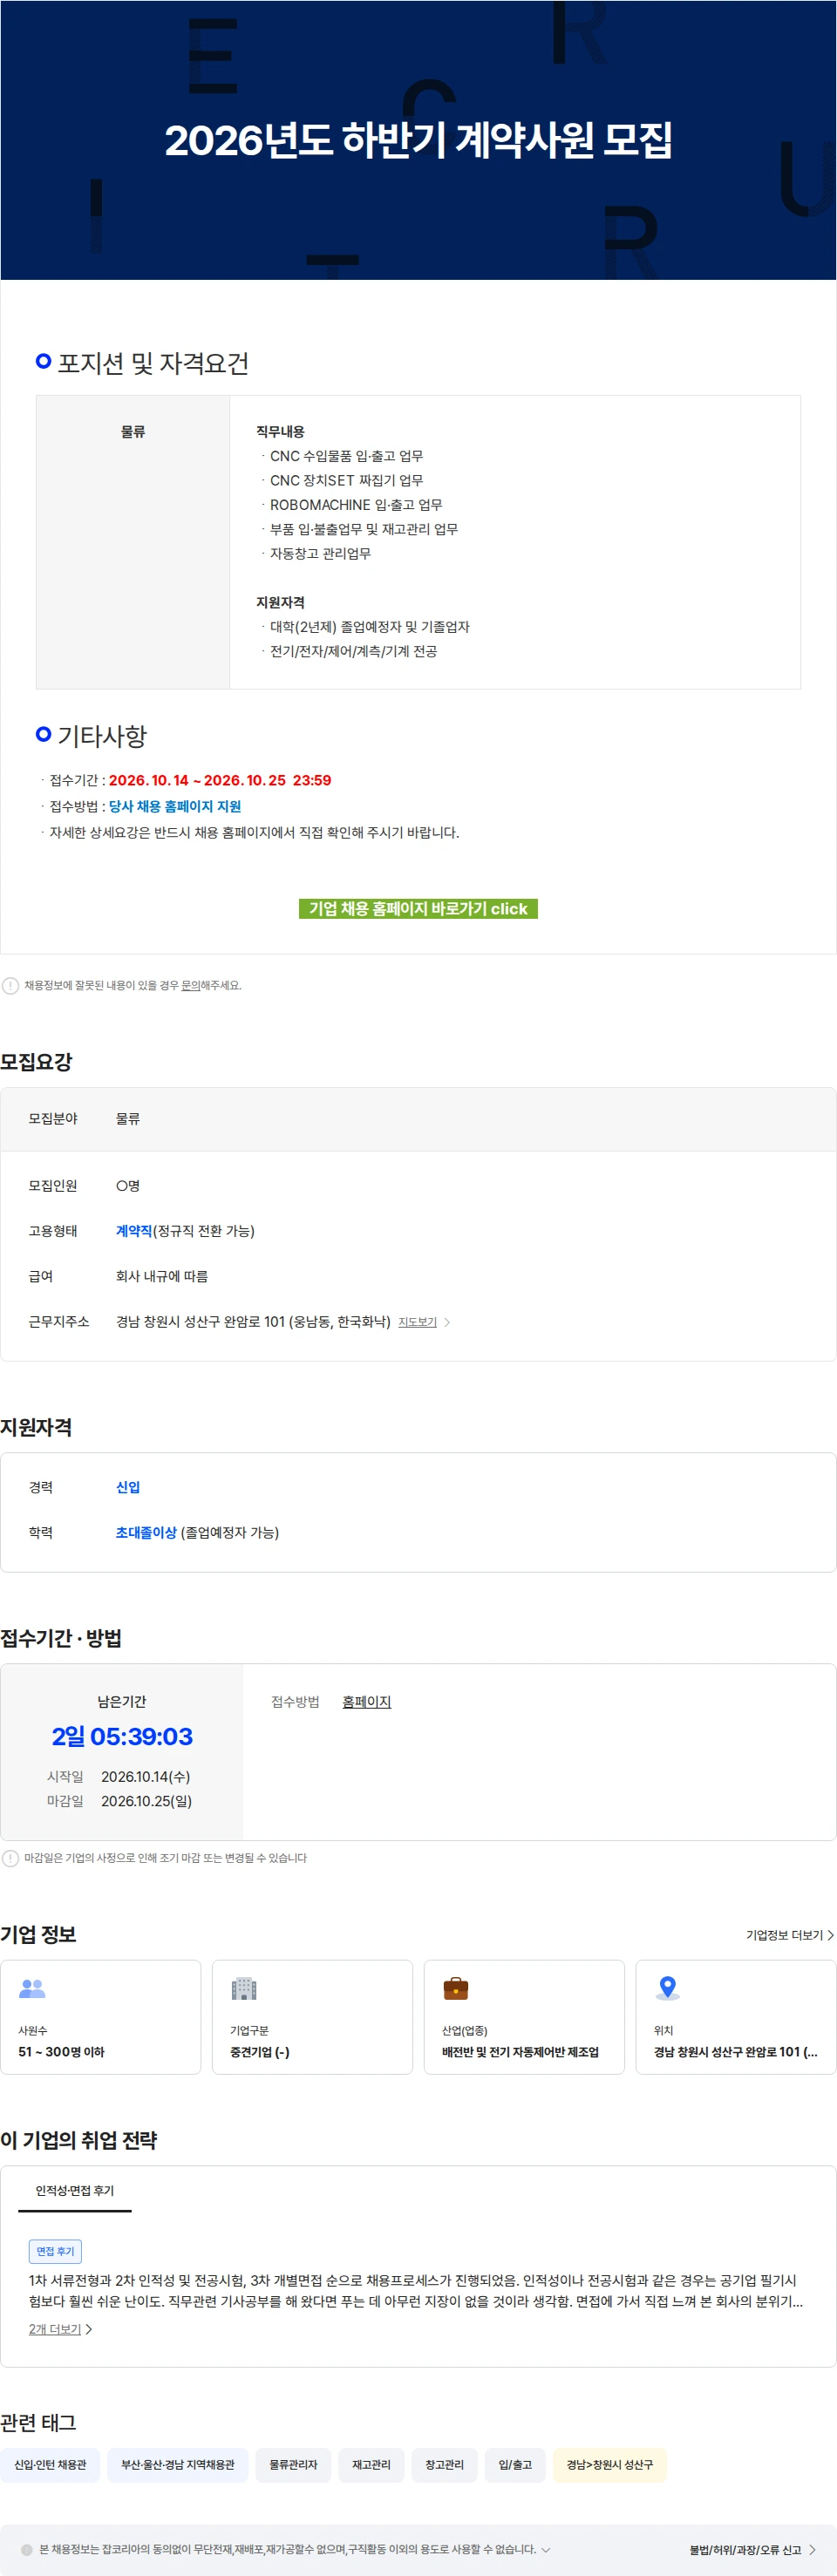Click the 시작일 2026.10.14(수) date
Image resolution: width=837 pixels, height=2576 pixels.
(145, 1777)
